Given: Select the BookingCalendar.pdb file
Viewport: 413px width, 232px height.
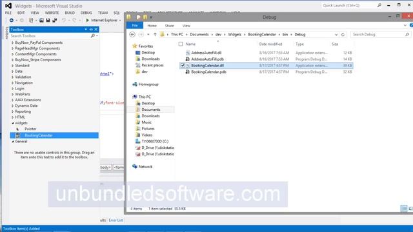Looking at the screenshot, I should tap(208, 72).
